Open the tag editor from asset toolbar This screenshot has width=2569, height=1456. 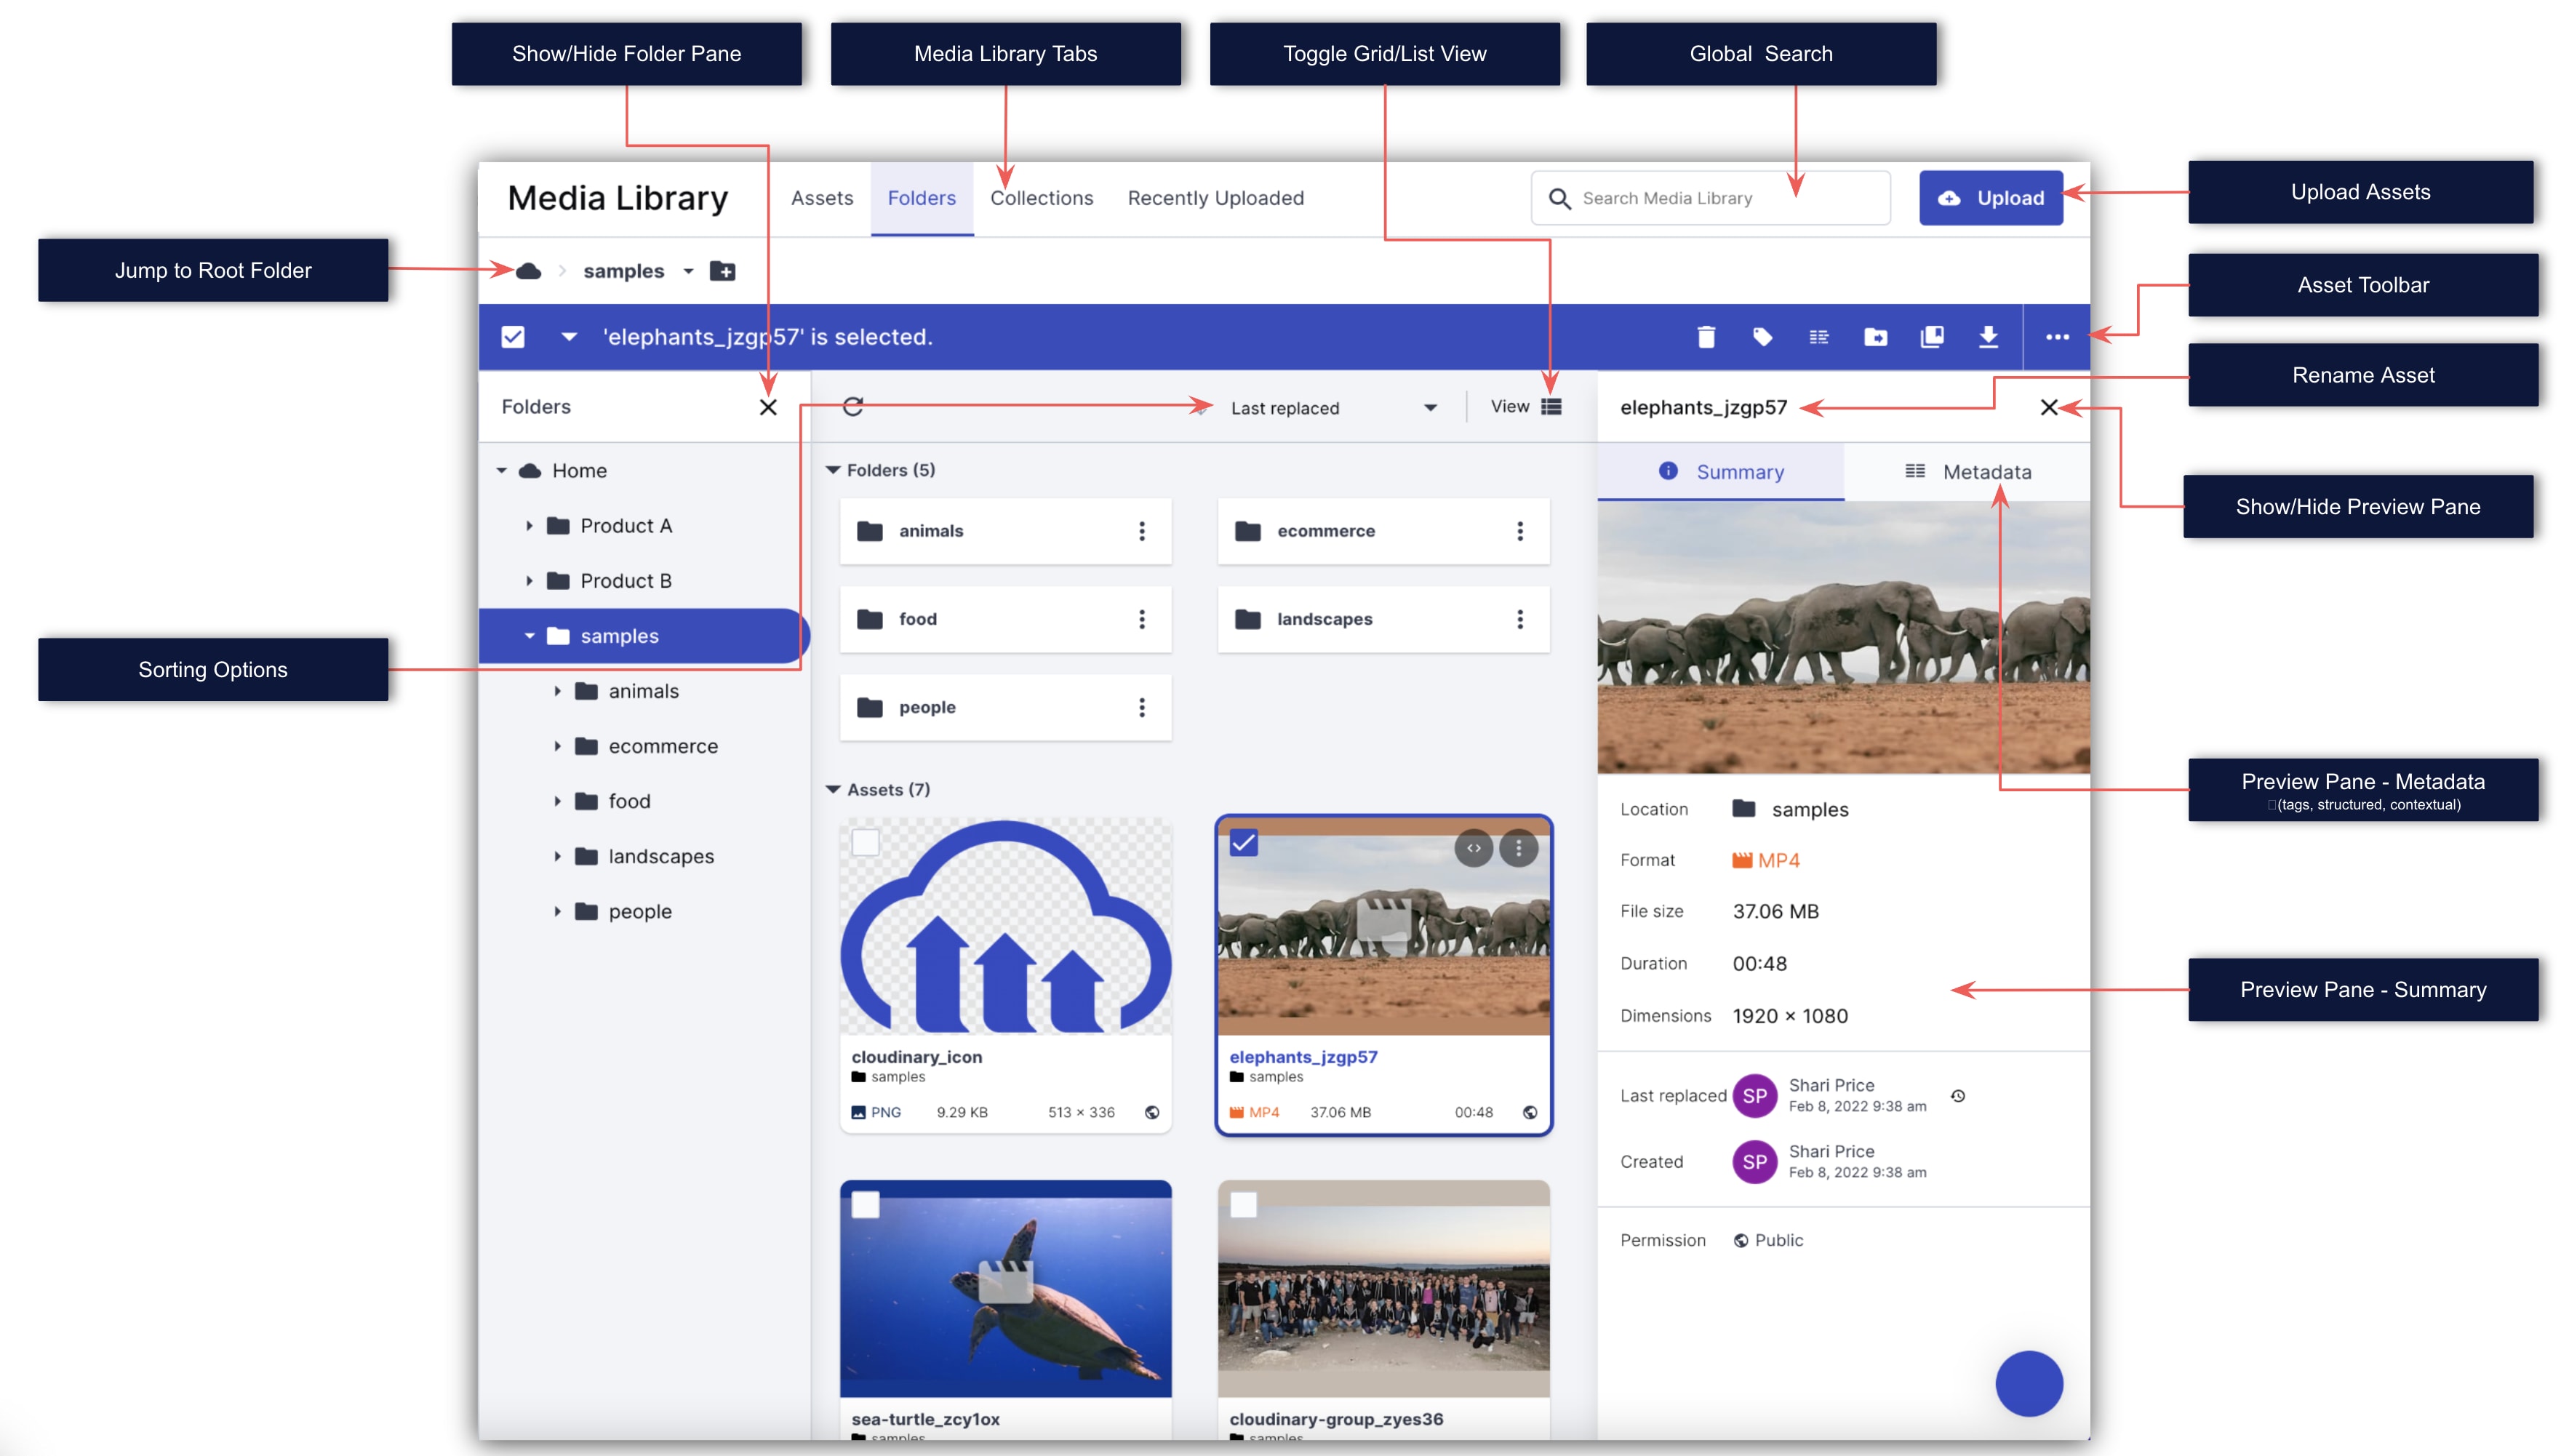pos(1762,337)
